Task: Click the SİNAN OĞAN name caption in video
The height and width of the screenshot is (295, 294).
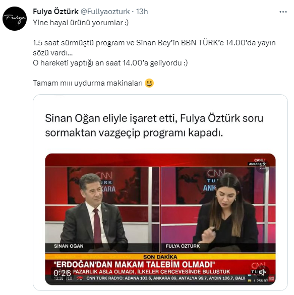Action: click(x=69, y=246)
